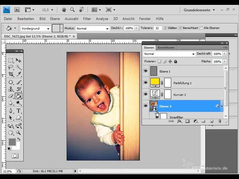Image resolution: width=239 pixels, height=179 pixels.
Task: Reset default foreground and background colors
Action: (x=9, y=149)
